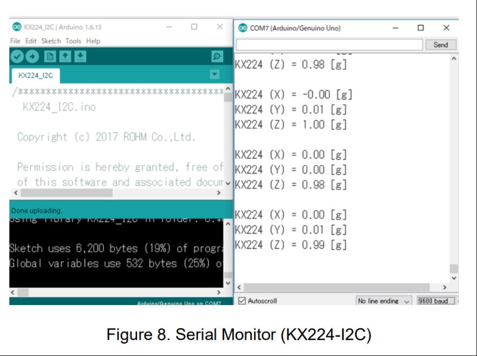This screenshot has width=477, height=356.
Task: Click the "KX224 (Z) = 1.00 [g]" reading
Action: (x=291, y=125)
